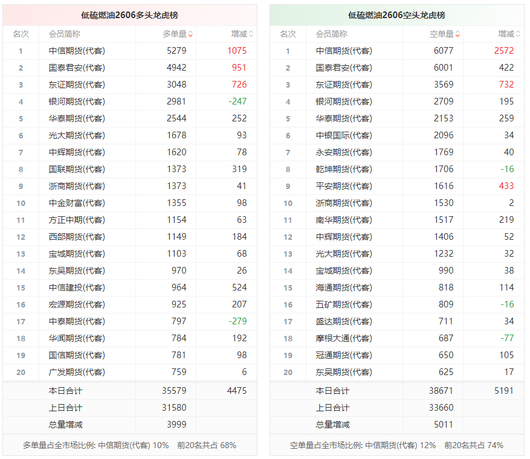Image resolution: width=530 pixels, height=459 pixels.
Task: Select 乾坤期货(代客) row
Action: point(397,169)
